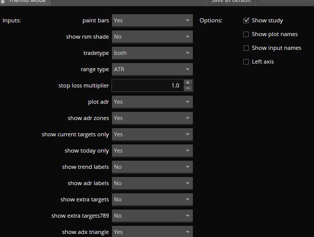Toggle the Show study checkbox
Viewport: 314px width, 237px height.
(x=246, y=20)
